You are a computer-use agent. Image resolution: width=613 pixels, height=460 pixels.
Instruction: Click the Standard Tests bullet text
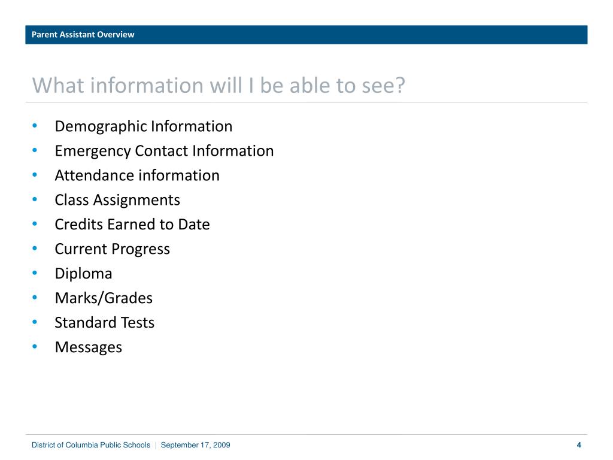(104, 323)
